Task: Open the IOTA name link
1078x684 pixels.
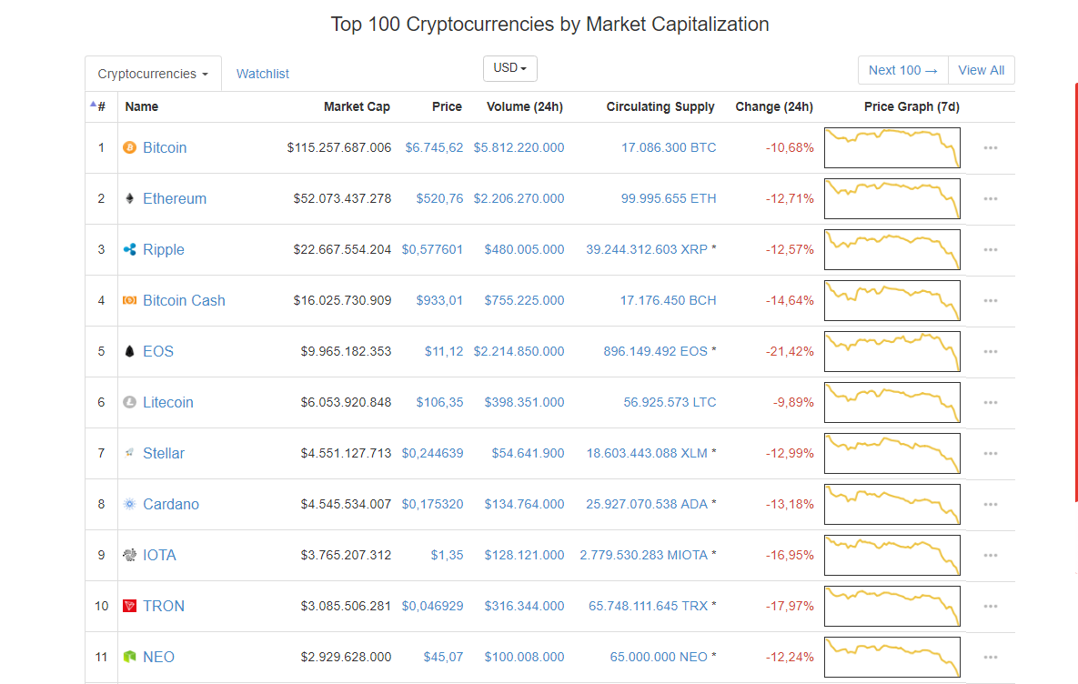Action: point(159,555)
